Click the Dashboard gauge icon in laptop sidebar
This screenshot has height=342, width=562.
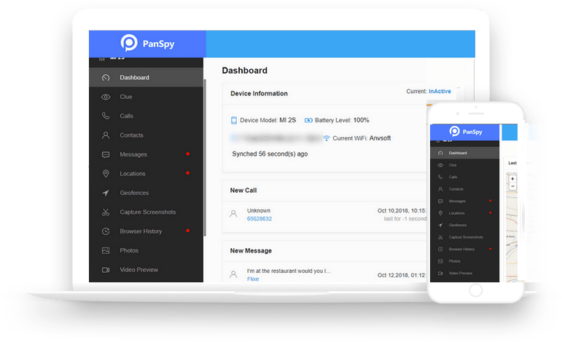click(x=106, y=78)
